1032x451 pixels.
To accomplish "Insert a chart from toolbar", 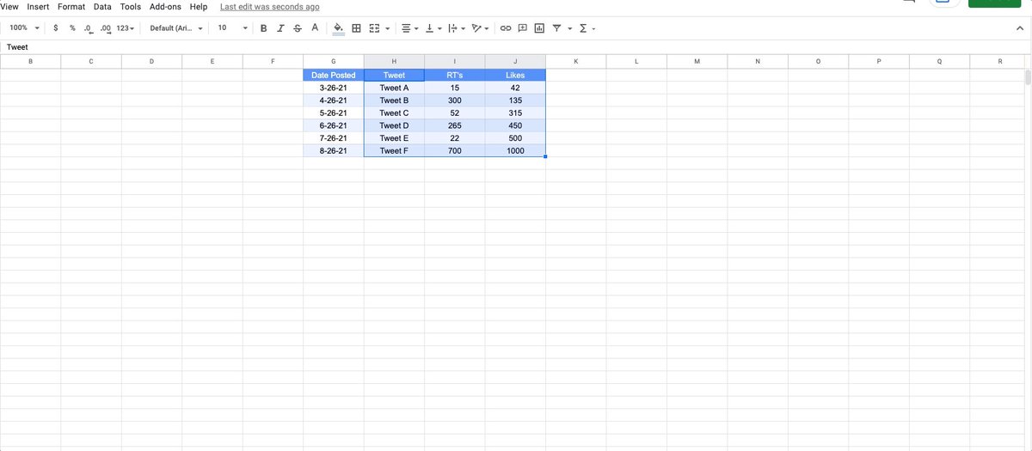I will [x=539, y=28].
